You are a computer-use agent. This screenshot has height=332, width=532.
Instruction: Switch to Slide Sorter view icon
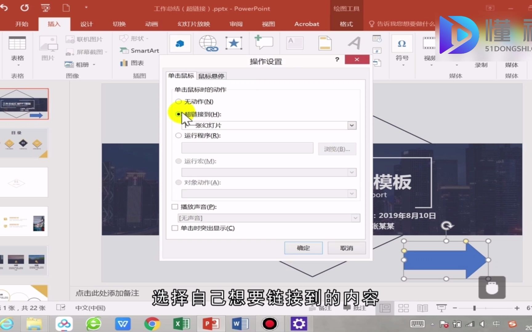point(403,308)
